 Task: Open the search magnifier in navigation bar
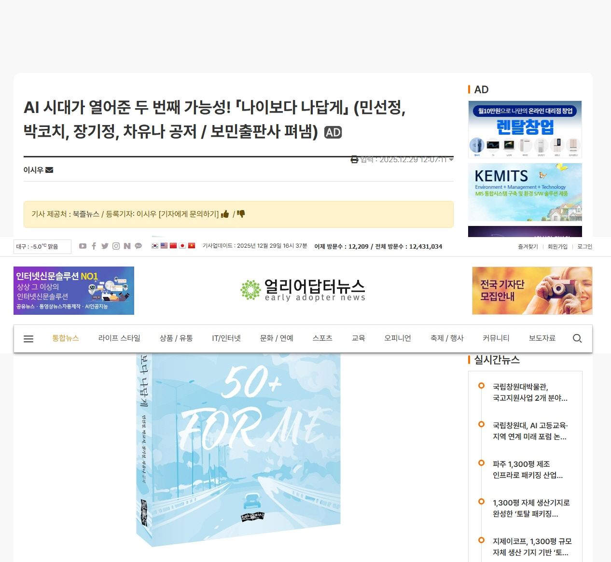point(577,338)
